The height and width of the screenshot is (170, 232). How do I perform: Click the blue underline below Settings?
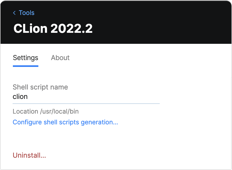tap(25, 66)
